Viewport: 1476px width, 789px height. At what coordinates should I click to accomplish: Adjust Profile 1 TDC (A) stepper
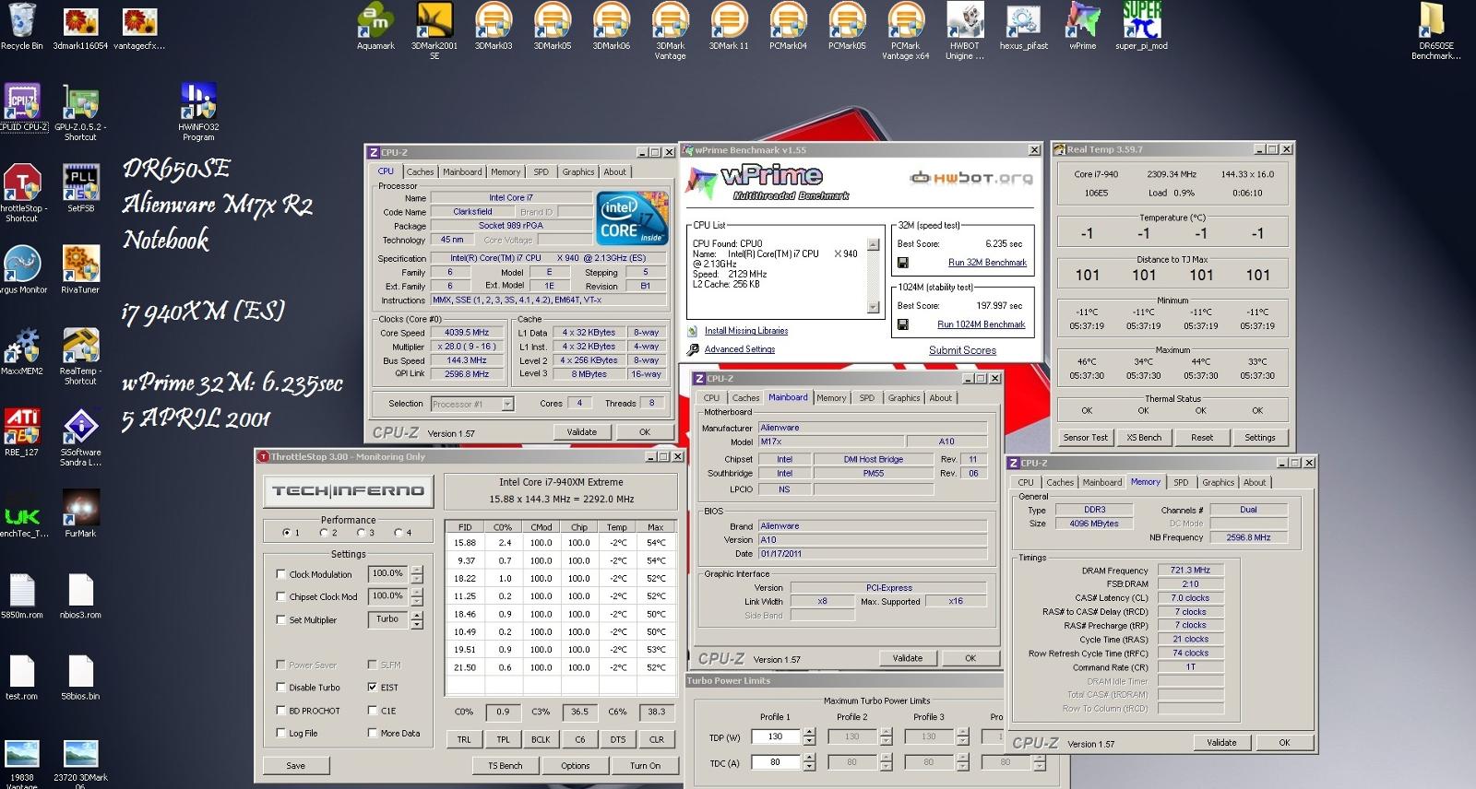(809, 762)
